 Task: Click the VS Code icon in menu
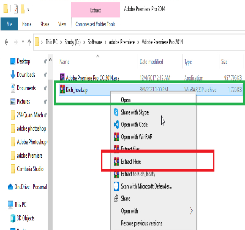[116, 125]
